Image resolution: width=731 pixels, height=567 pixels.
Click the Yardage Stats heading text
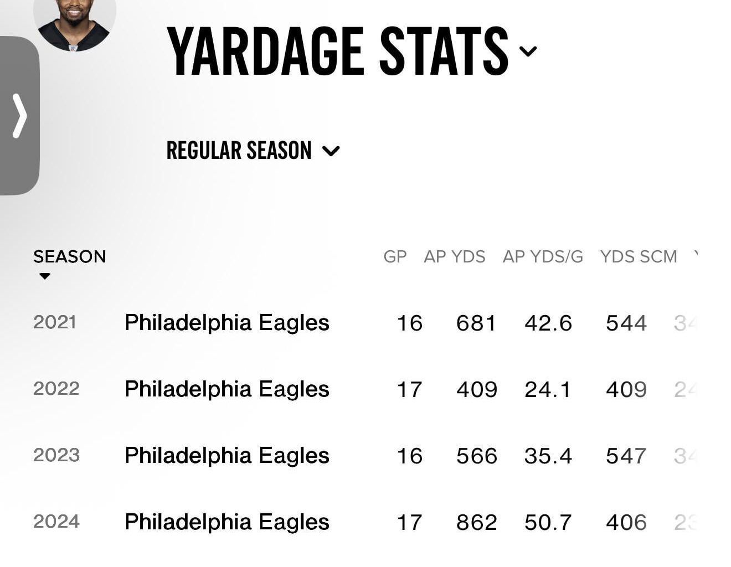[337, 51]
